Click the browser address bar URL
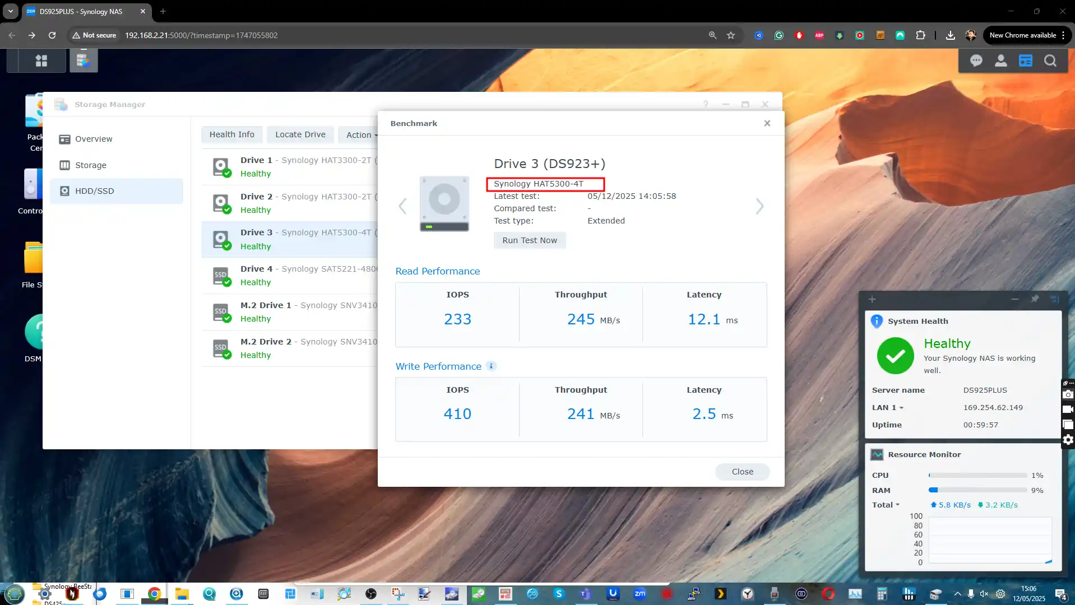This screenshot has width=1075, height=605. coord(201,35)
